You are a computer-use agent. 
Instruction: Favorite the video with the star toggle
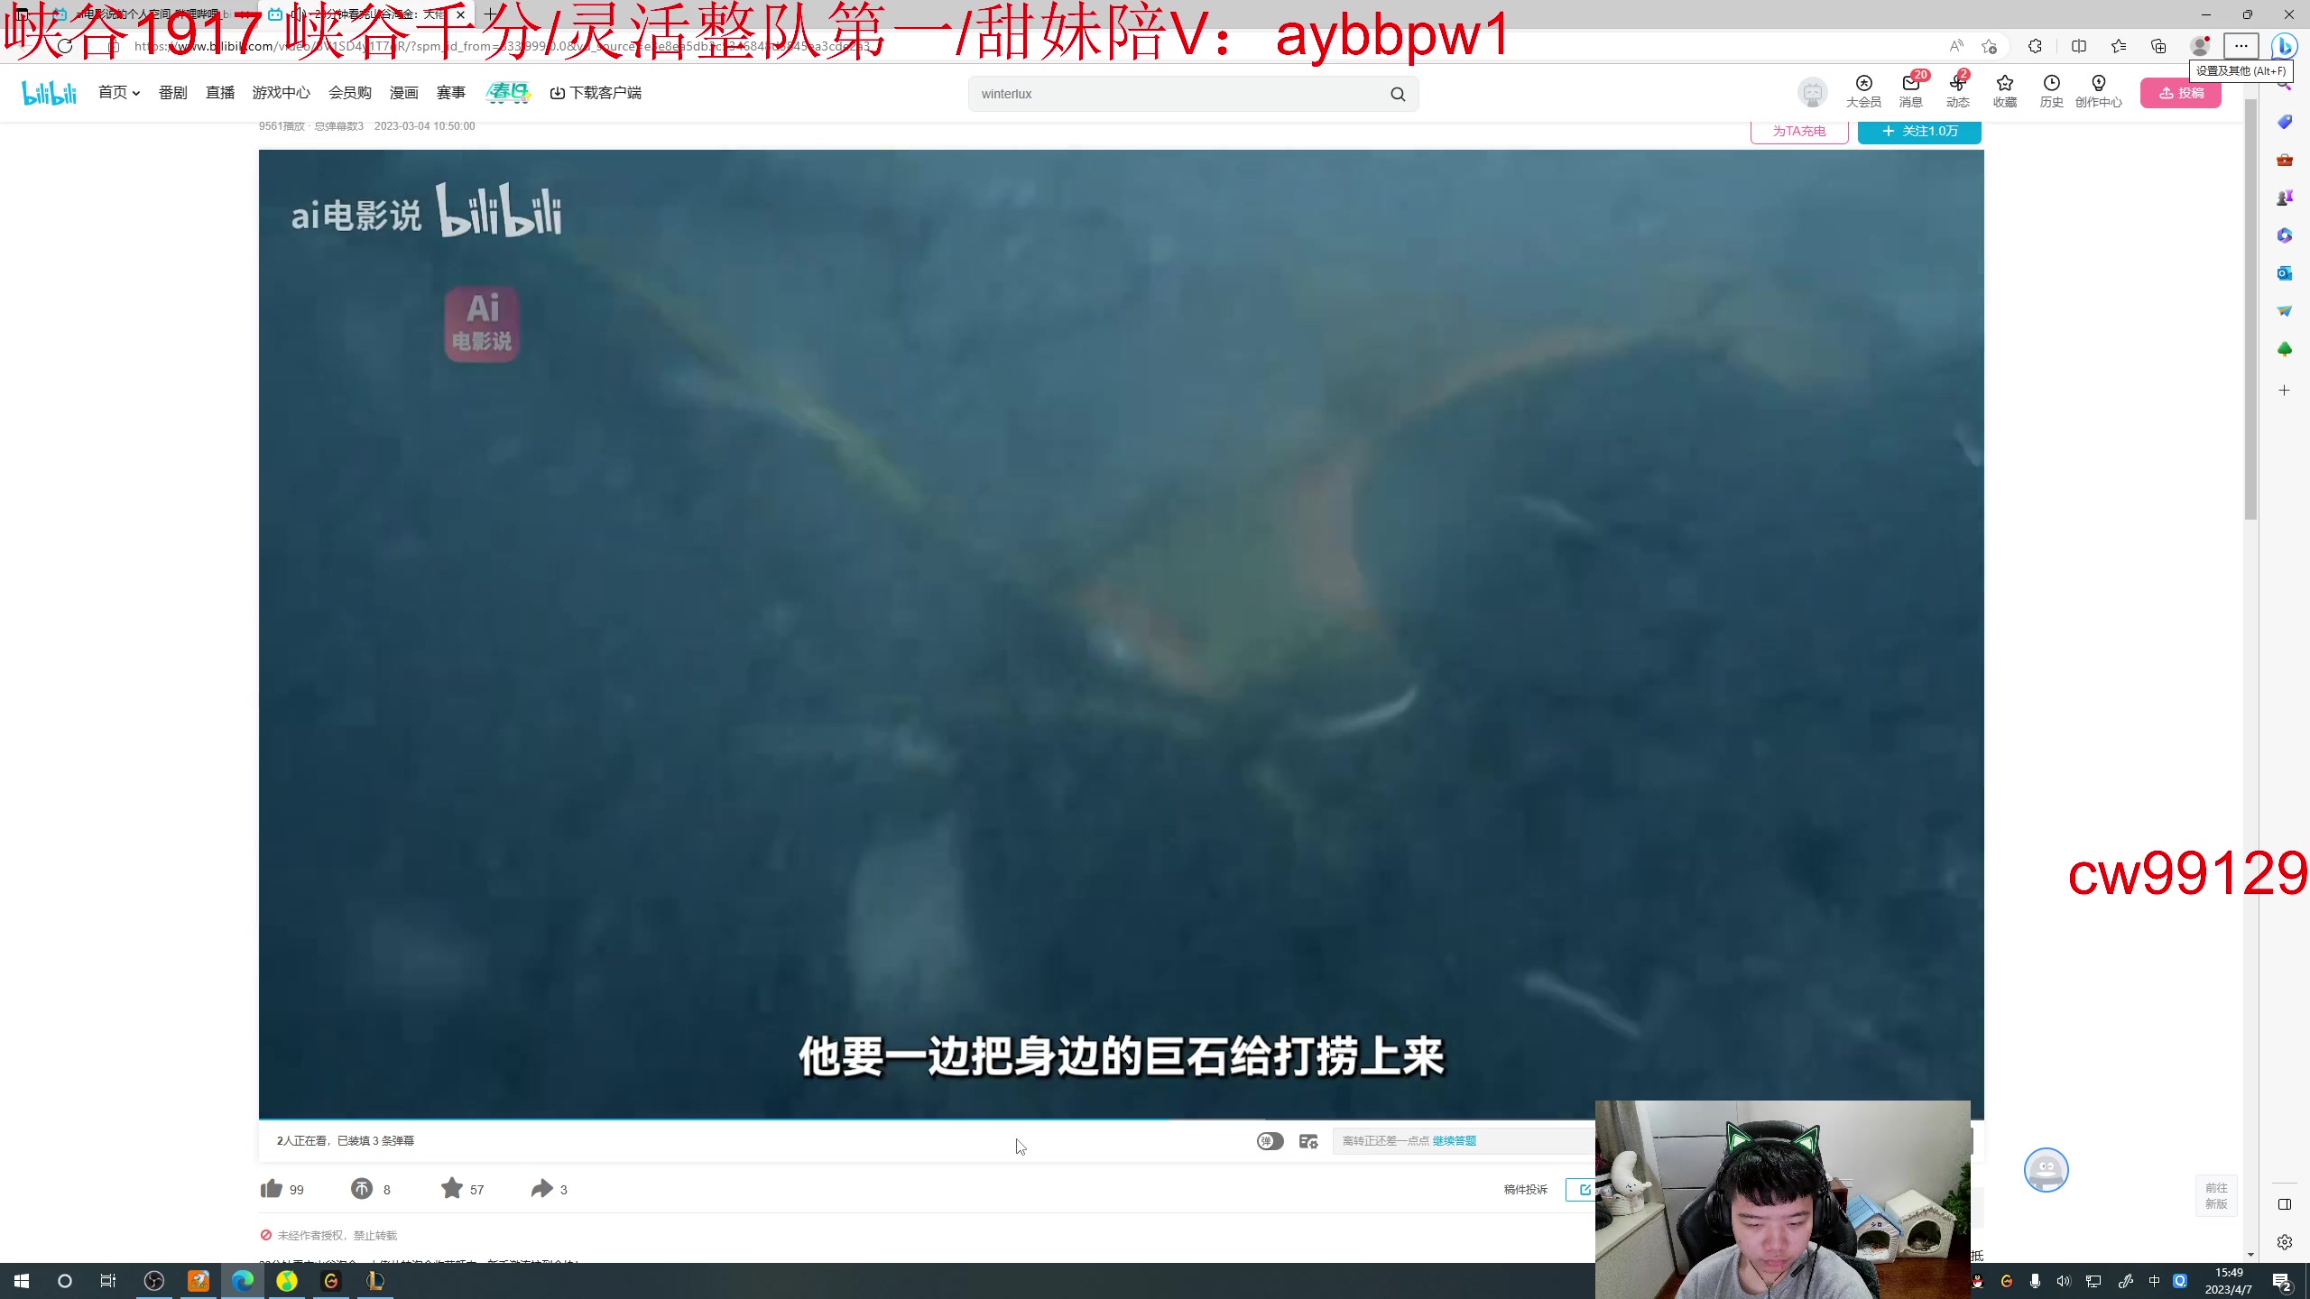[x=453, y=1189]
